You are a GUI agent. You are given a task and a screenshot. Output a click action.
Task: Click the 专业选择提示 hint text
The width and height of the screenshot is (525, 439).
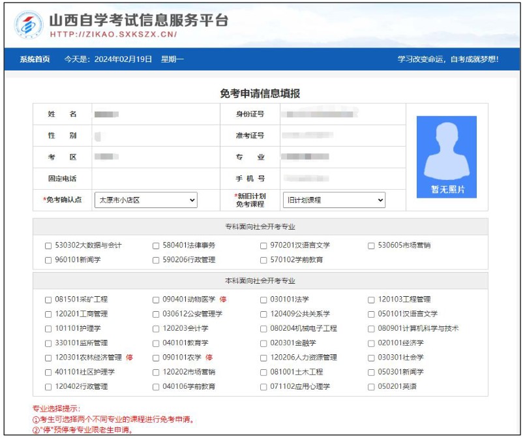point(56,408)
